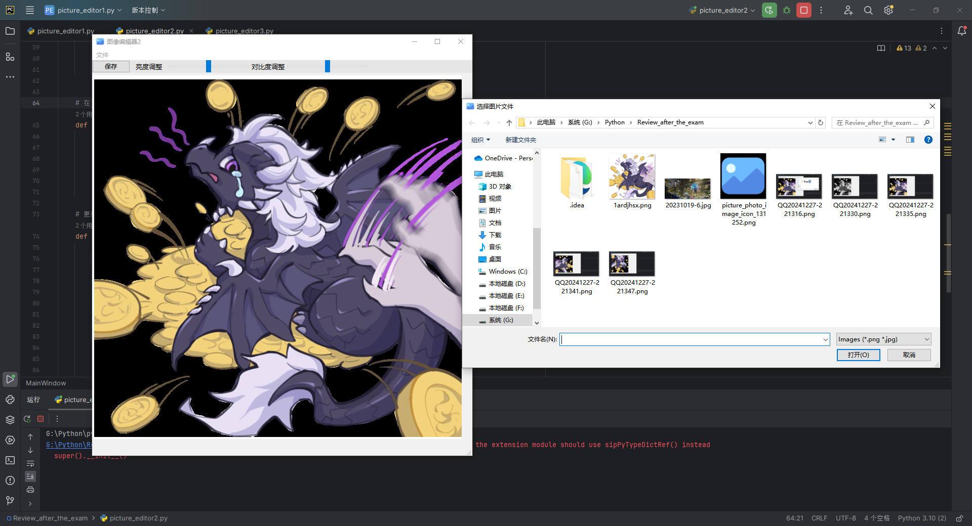The height and width of the screenshot is (526, 972).
Task: Click scroll-to-end icon in Run console
Action: [30, 476]
